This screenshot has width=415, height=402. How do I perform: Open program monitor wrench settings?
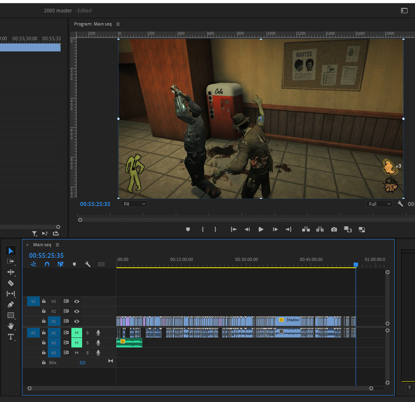point(400,204)
